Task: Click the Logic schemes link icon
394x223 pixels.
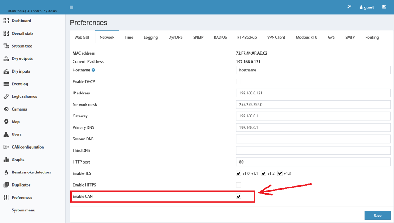Action: pos(6,96)
